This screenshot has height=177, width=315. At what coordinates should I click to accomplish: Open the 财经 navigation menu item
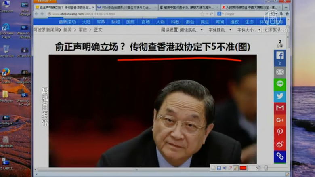coord(116,22)
